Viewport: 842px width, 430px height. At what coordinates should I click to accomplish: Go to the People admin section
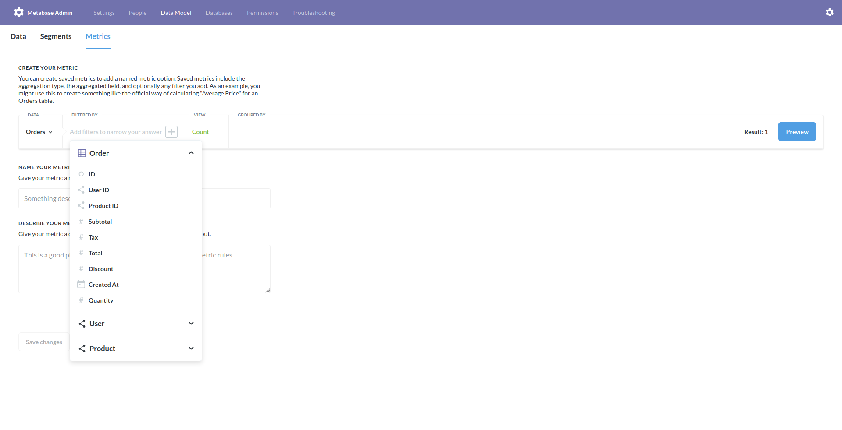138,13
